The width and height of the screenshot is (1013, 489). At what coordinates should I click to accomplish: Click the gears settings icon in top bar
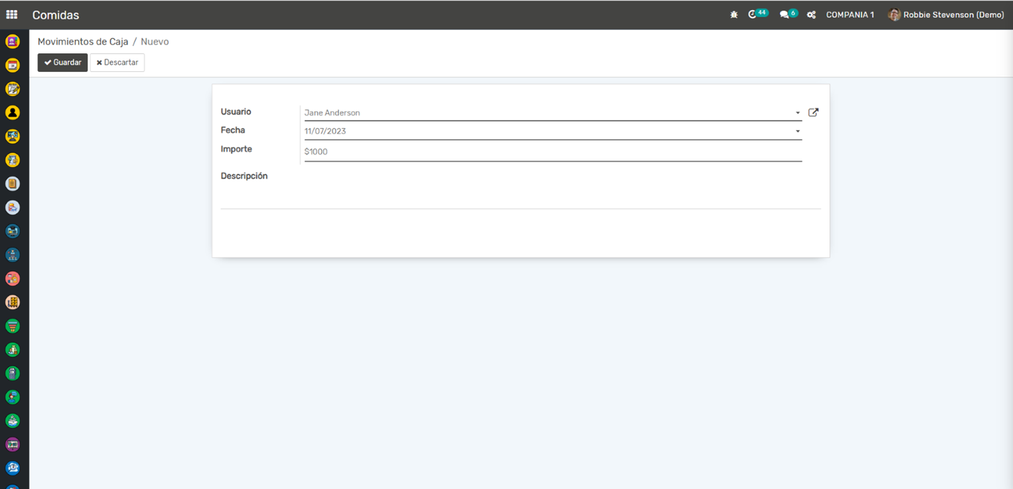pos(811,15)
